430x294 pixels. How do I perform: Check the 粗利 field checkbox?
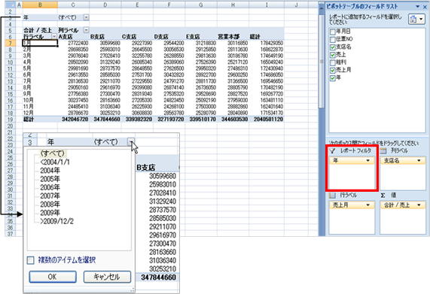click(332, 62)
